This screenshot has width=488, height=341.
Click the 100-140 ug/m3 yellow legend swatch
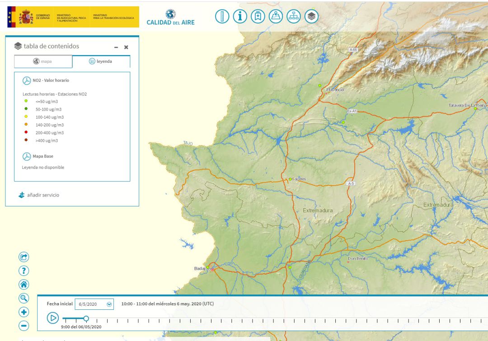click(x=26, y=117)
